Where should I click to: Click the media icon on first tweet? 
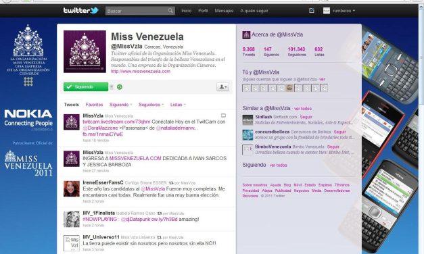coord(223,116)
